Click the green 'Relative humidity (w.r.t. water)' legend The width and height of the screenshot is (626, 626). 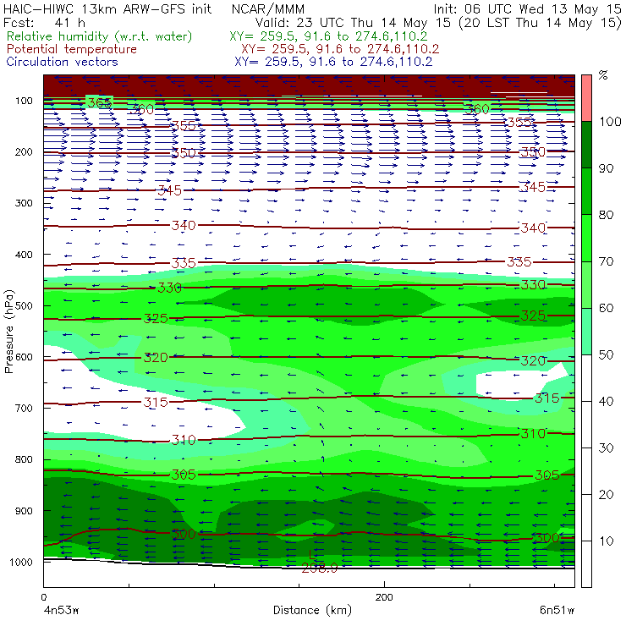pyautogui.click(x=100, y=36)
